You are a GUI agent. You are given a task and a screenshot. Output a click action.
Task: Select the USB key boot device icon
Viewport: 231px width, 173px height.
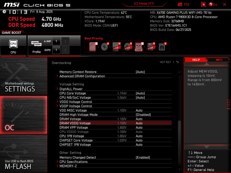point(139,47)
